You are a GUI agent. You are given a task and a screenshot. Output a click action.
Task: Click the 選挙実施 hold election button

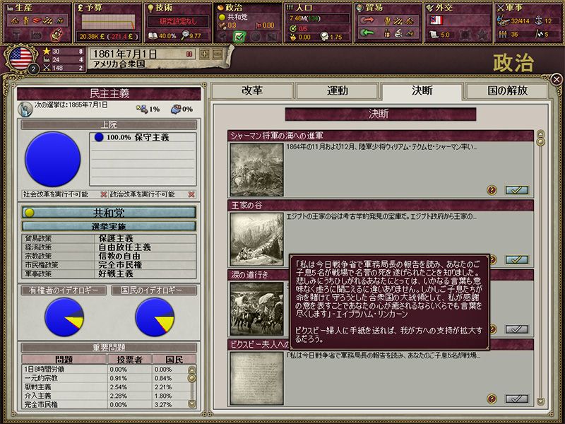coord(109,226)
